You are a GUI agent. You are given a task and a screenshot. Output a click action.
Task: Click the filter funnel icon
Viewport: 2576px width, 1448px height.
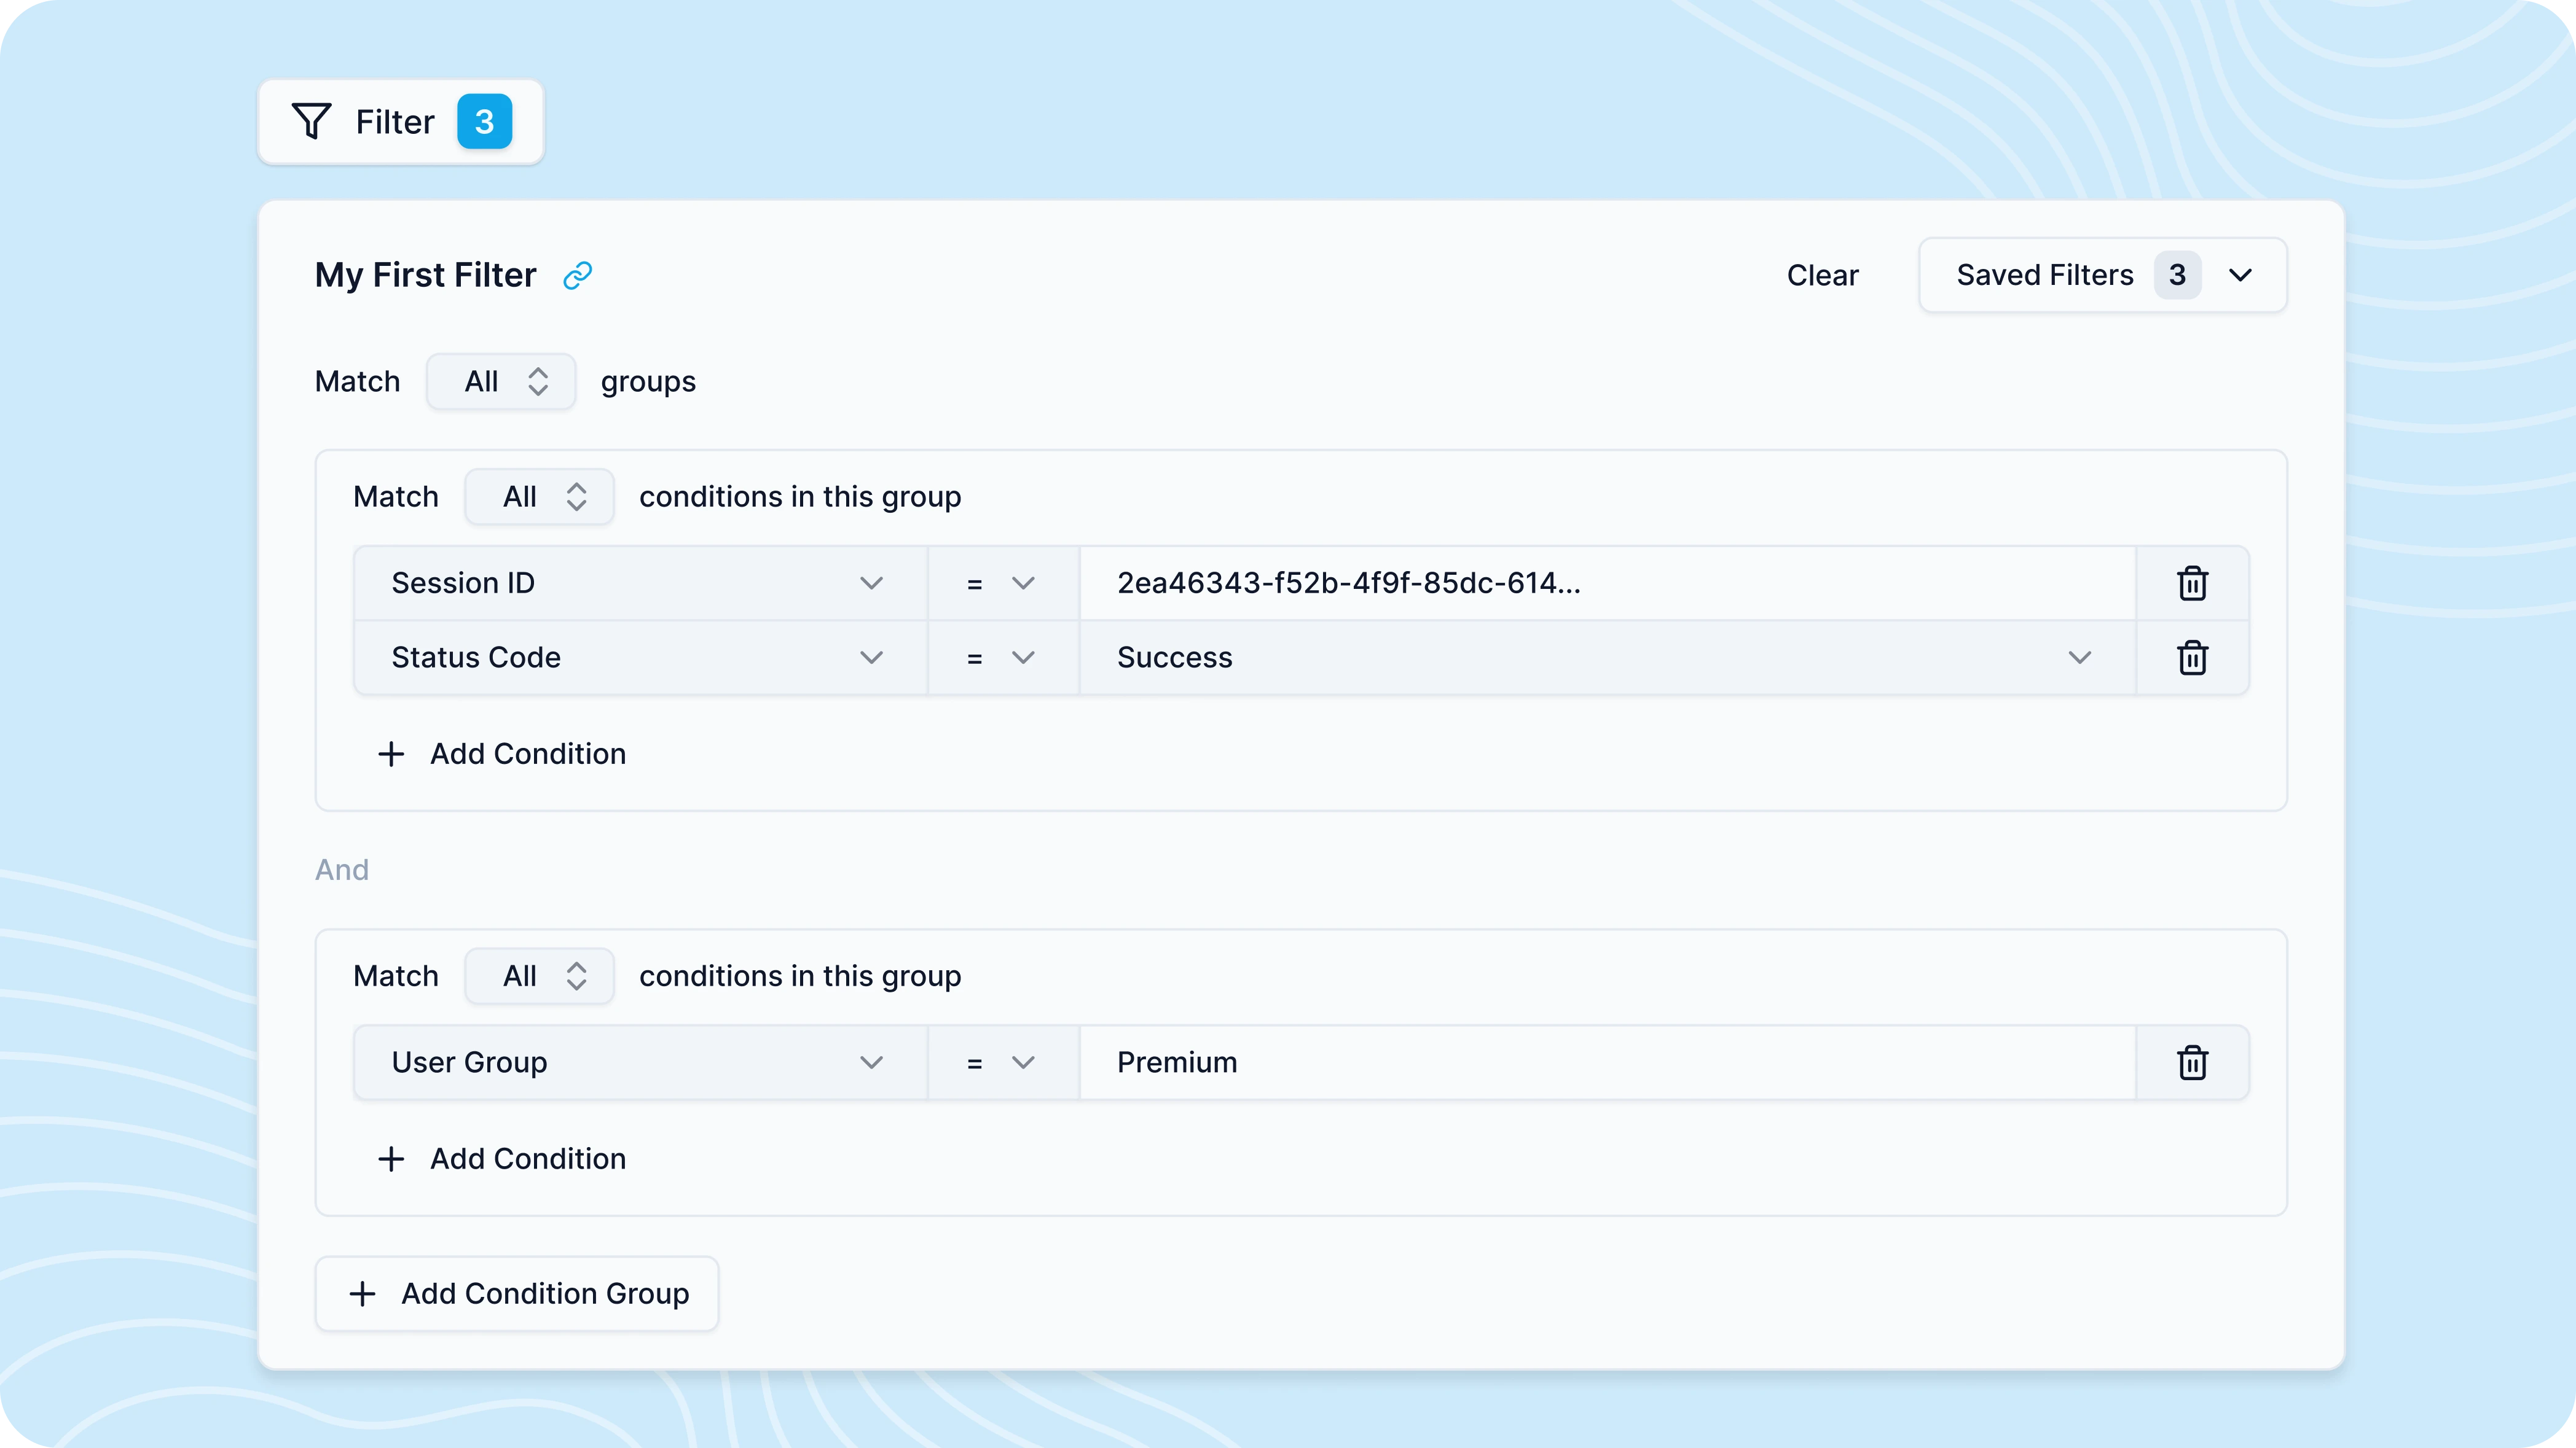point(311,121)
